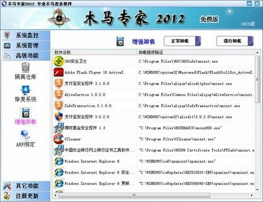Click the 修复系统 repair system icon
Viewport: 263px width, 202px height.
coord(26,90)
